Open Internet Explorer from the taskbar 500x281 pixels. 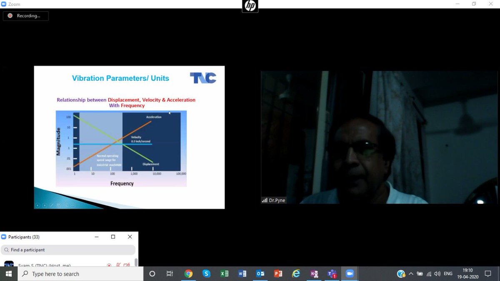[x=296, y=274]
